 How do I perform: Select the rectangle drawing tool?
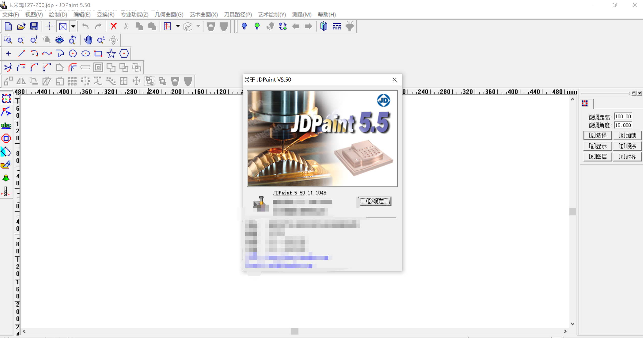[x=98, y=54]
